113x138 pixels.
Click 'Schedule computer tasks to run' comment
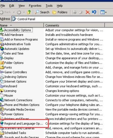coord(74,133)
